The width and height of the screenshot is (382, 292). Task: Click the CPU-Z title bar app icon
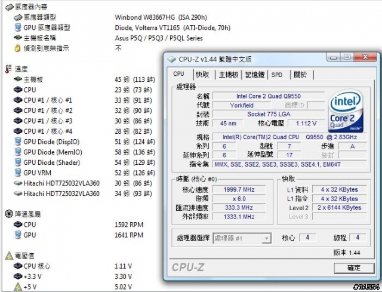(x=171, y=59)
